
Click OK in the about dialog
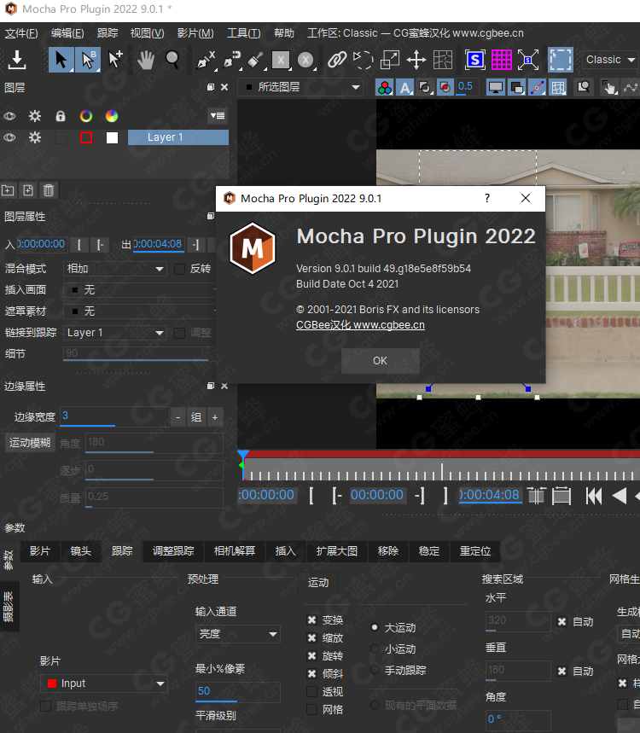pyautogui.click(x=380, y=361)
